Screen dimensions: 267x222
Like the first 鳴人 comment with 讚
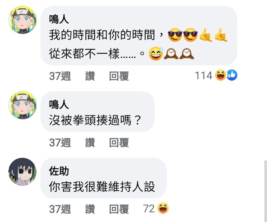[x=90, y=76]
